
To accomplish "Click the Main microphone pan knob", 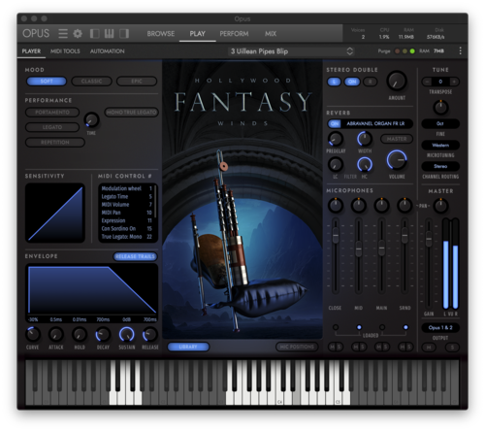I will (381, 206).
